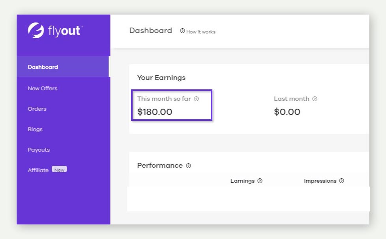Click info icon next to Last month
The image size is (386, 239).
pyautogui.click(x=315, y=99)
